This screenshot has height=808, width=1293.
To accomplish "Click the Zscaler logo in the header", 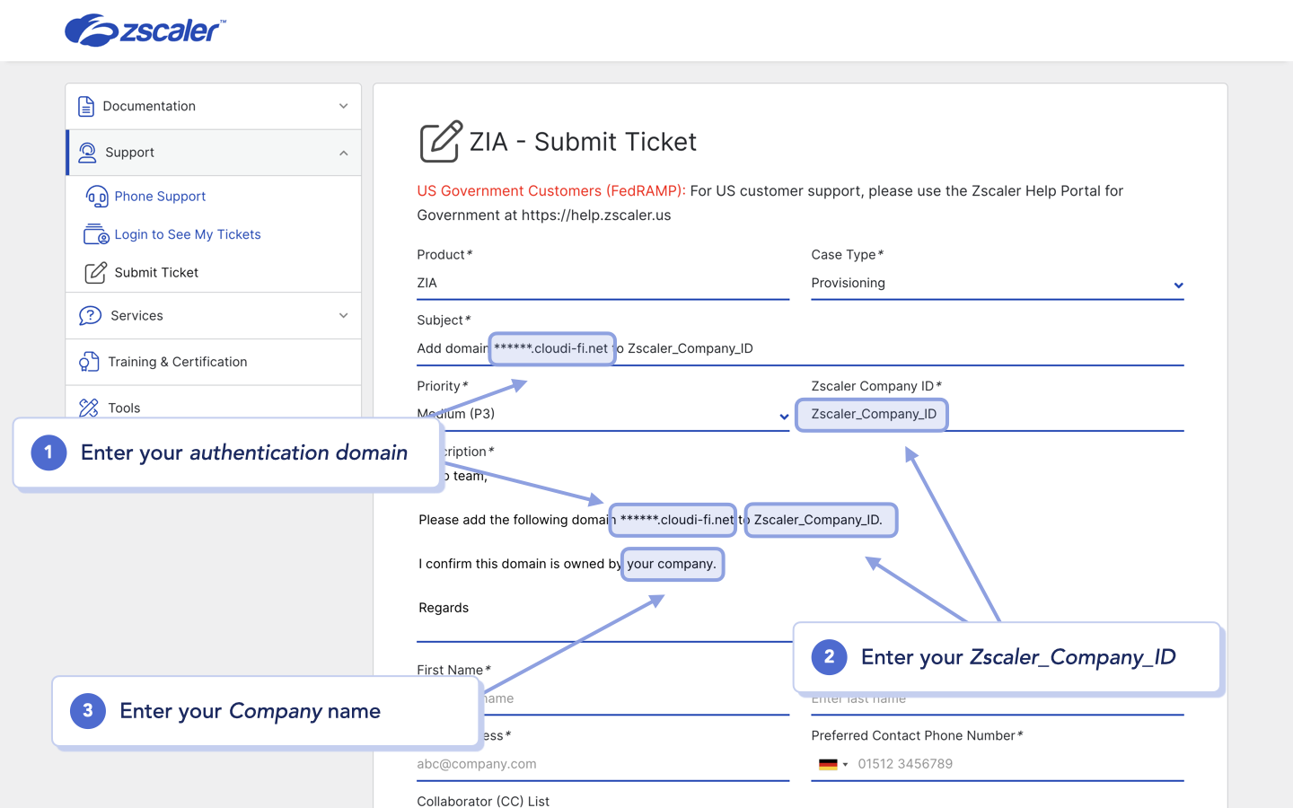I will point(144,30).
